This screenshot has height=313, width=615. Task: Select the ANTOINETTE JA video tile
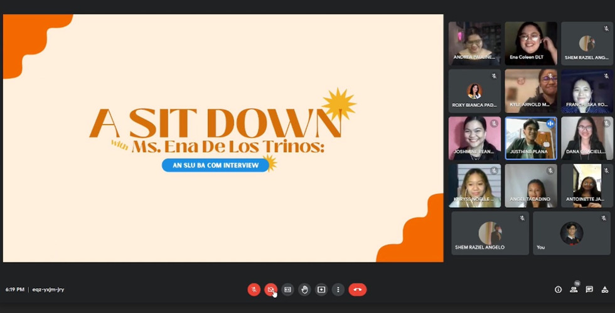click(x=587, y=186)
